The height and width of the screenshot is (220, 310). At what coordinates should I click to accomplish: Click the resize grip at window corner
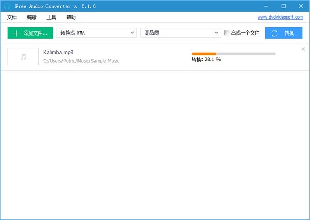[x=307, y=217]
